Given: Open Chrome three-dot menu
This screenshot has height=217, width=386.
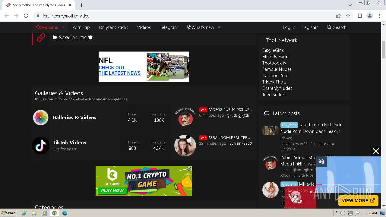Looking at the screenshot, I should (379, 16).
